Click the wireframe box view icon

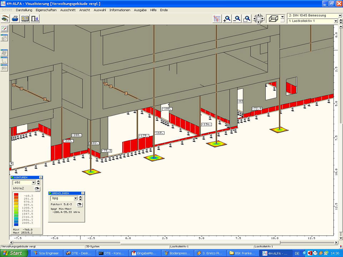(x=273, y=19)
